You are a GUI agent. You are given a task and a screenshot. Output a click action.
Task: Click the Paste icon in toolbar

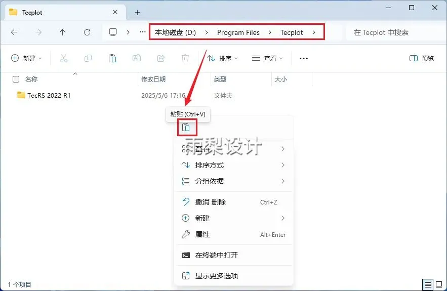coord(112,58)
